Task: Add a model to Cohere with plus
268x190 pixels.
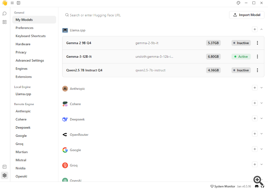Action: pos(255,103)
